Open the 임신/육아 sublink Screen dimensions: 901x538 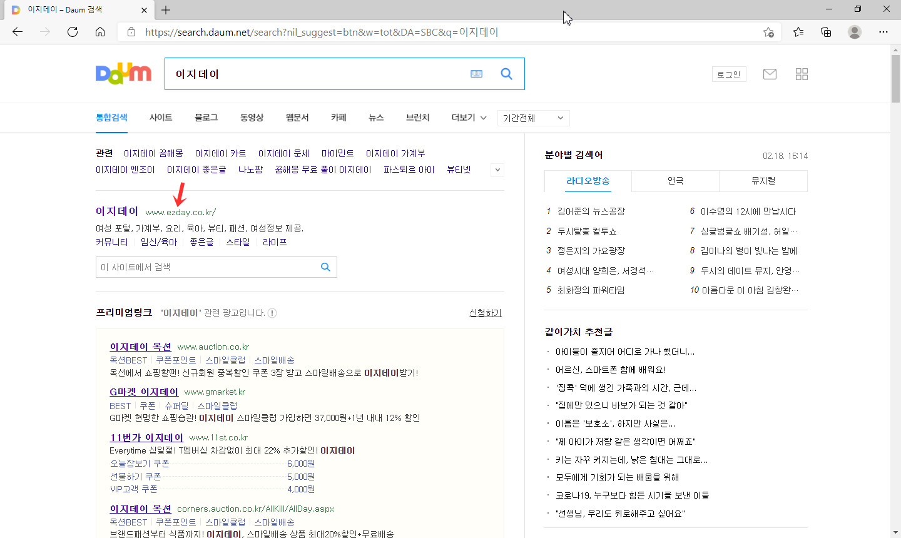(159, 242)
